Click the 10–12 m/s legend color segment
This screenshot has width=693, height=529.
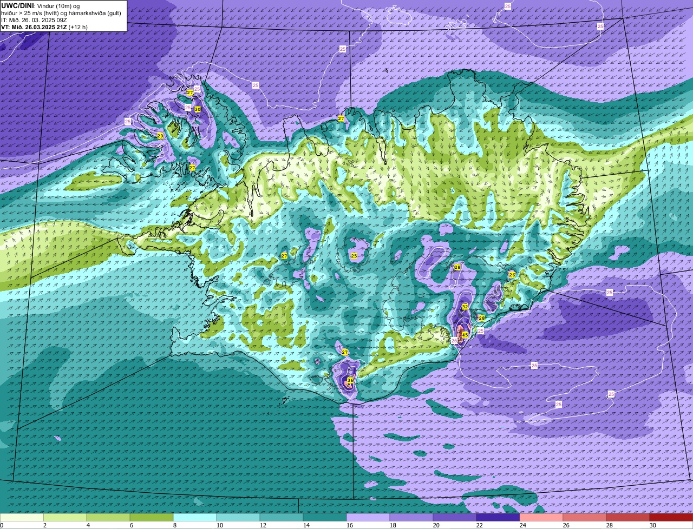coord(238,518)
